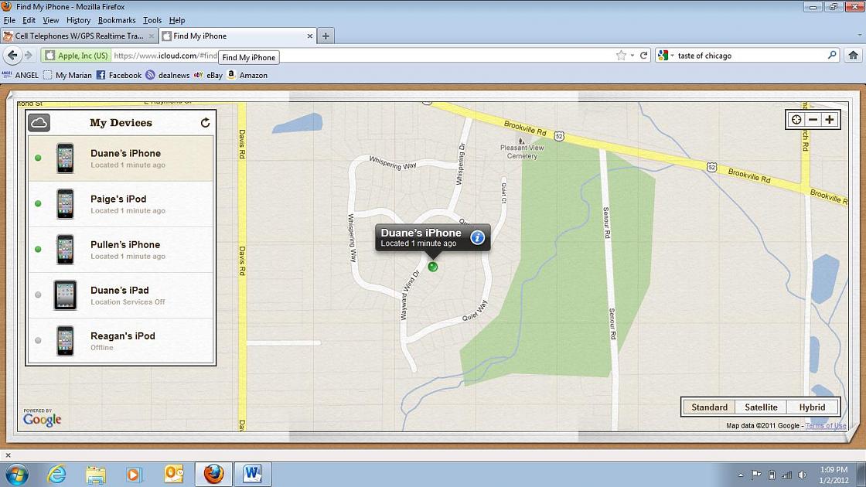Switch map to Hybrid view

[812, 407]
